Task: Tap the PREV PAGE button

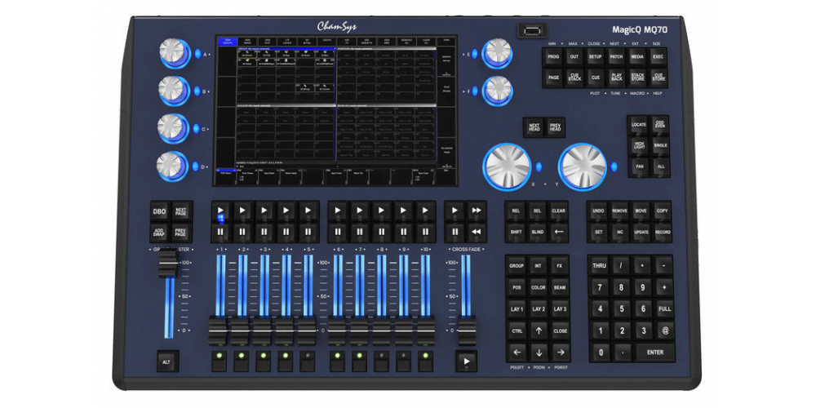Action: 180,232
